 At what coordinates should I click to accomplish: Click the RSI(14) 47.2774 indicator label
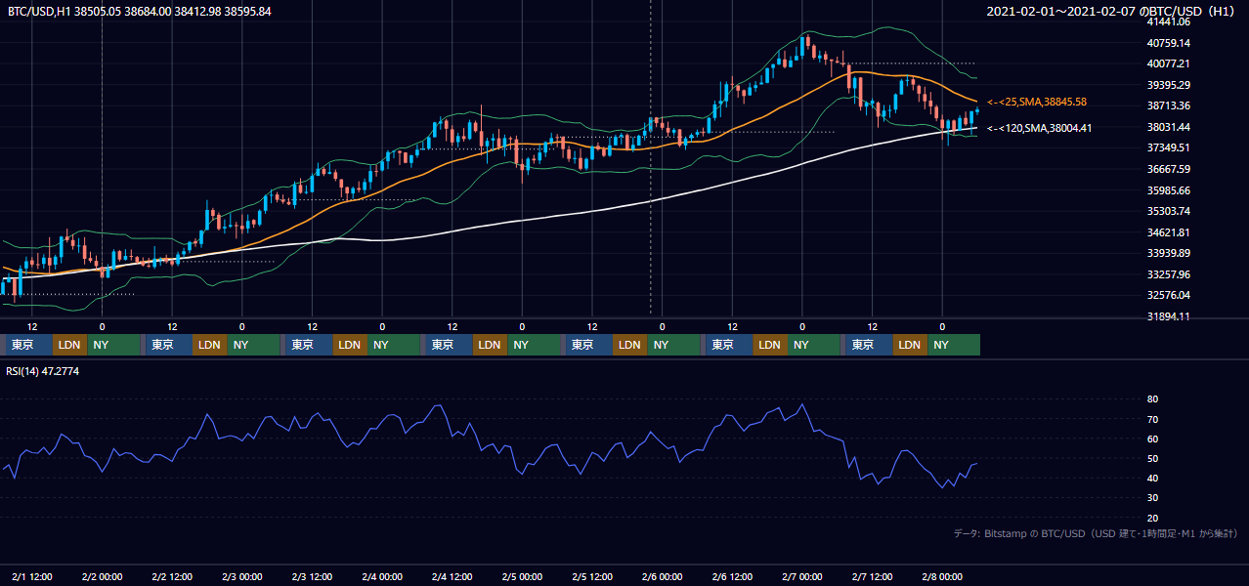pos(43,371)
